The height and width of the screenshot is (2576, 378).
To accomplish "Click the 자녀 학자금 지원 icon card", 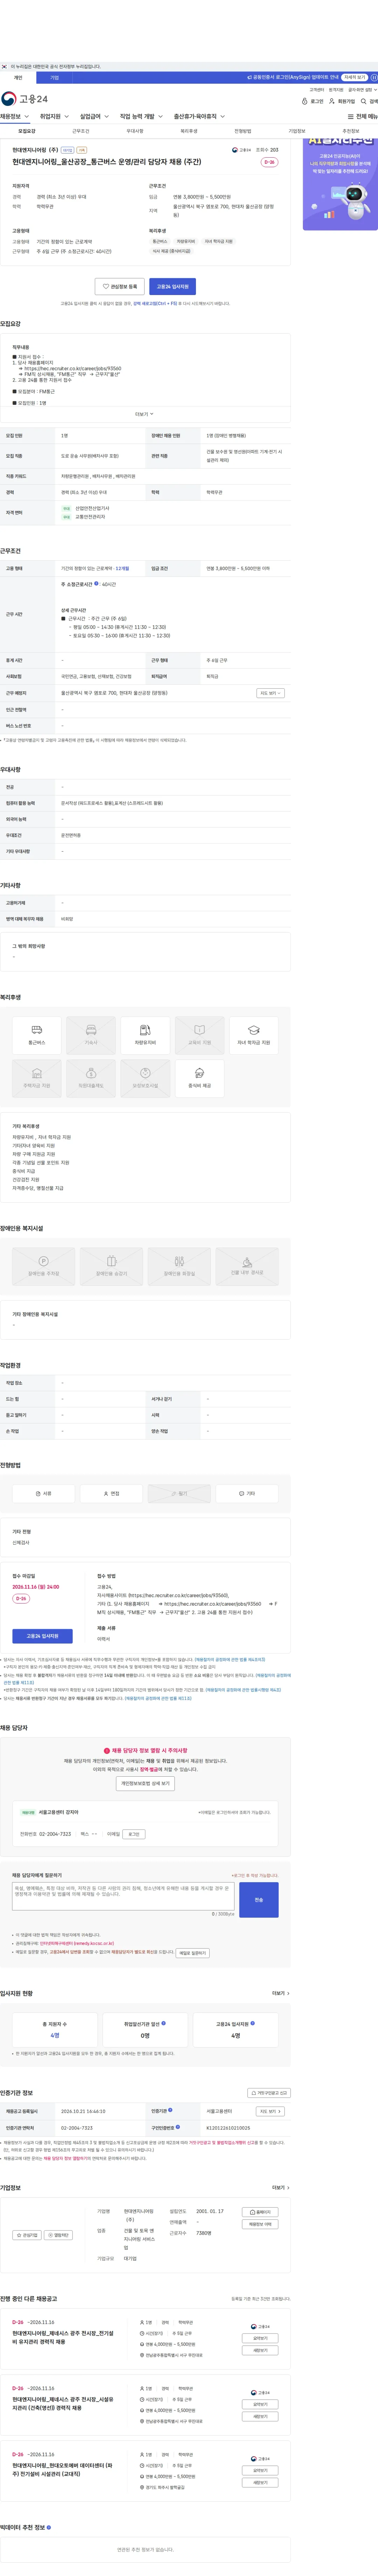I will pos(254,1035).
